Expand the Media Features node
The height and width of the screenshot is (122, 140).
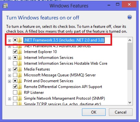pos(9,70)
